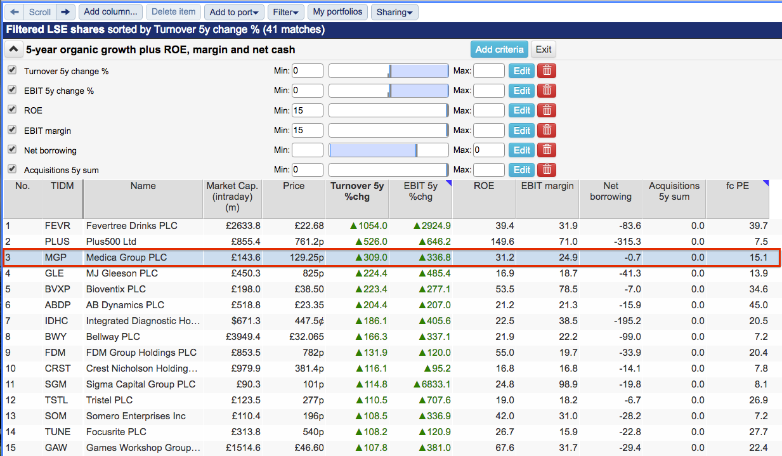Disable the Net borrowing criterion checkbox
Image resolution: width=782 pixels, height=456 pixels.
point(12,150)
